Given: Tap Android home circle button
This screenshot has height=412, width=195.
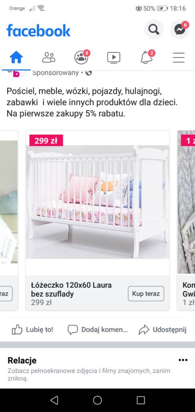Looking at the screenshot, I should click(x=97, y=400).
